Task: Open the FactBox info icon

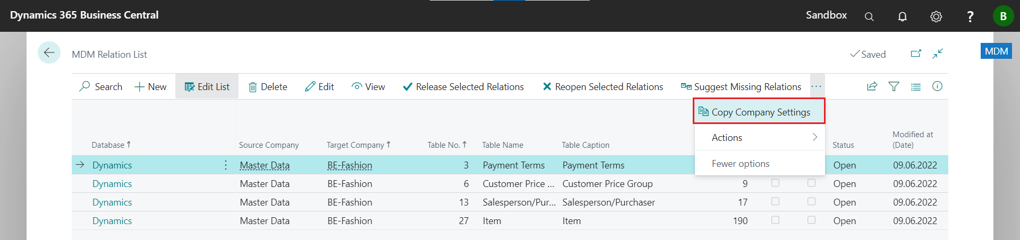Action: click(x=938, y=86)
